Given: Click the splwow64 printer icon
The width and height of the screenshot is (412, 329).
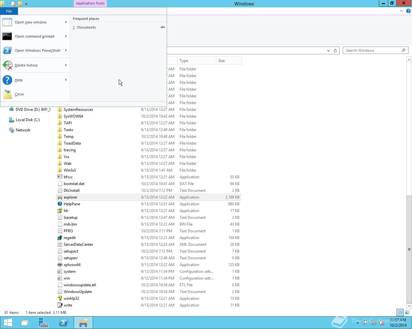Looking at the screenshot, I should pyautogui.click(x=60, y=265).
